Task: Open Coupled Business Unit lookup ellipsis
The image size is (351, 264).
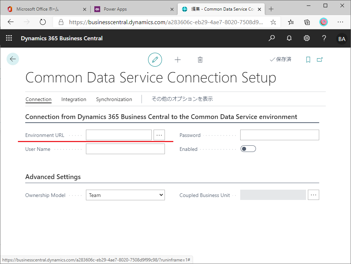Action: 313,195
